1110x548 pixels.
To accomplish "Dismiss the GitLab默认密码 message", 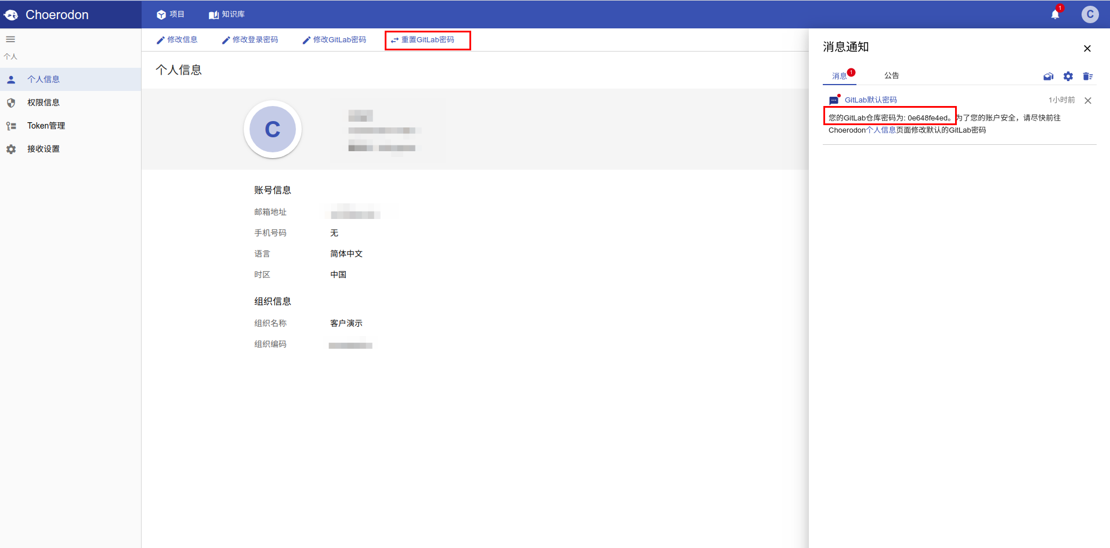I will point(1088,101).
